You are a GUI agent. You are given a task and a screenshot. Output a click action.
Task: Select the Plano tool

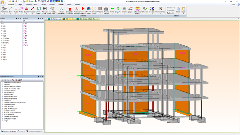point(112,10)
